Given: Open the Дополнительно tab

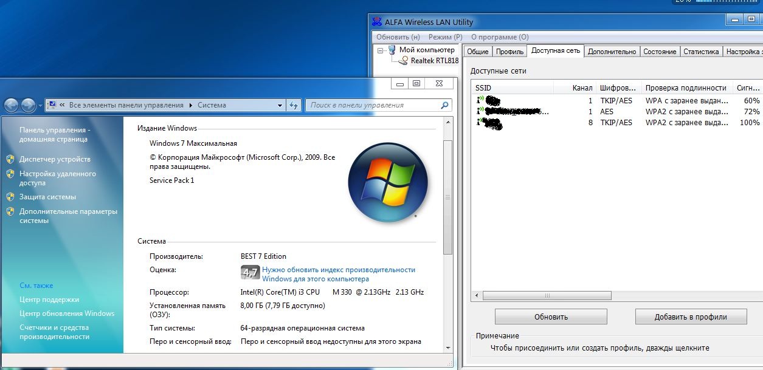Looking at the screenshot, I should (x=612, y=52).
